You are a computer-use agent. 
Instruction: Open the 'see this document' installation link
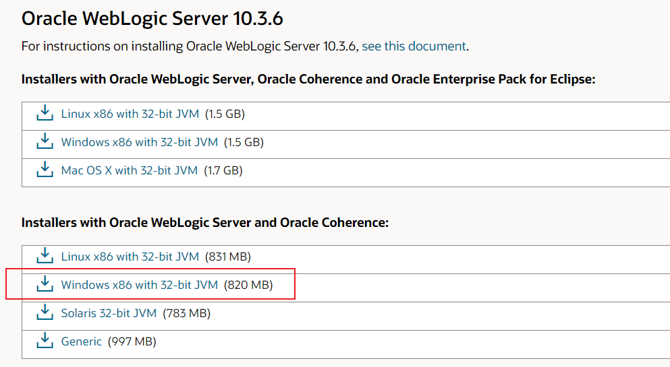coord(414,46)
